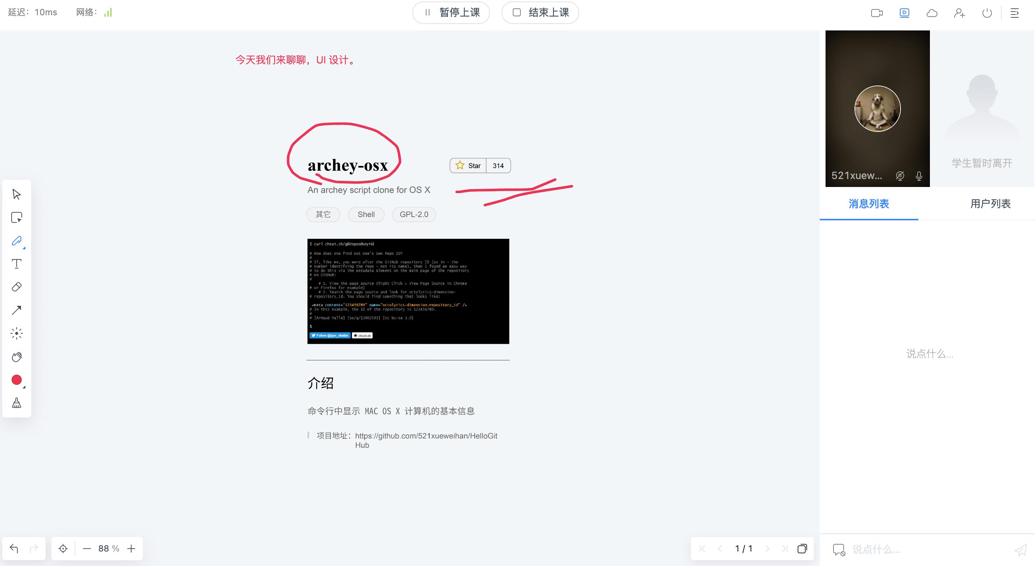Viewport: 1035px width, 566px height.
Task: Click the invite user icon
Action: 960,13
